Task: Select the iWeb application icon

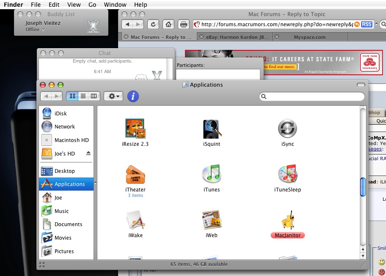Action: [212, 219]
